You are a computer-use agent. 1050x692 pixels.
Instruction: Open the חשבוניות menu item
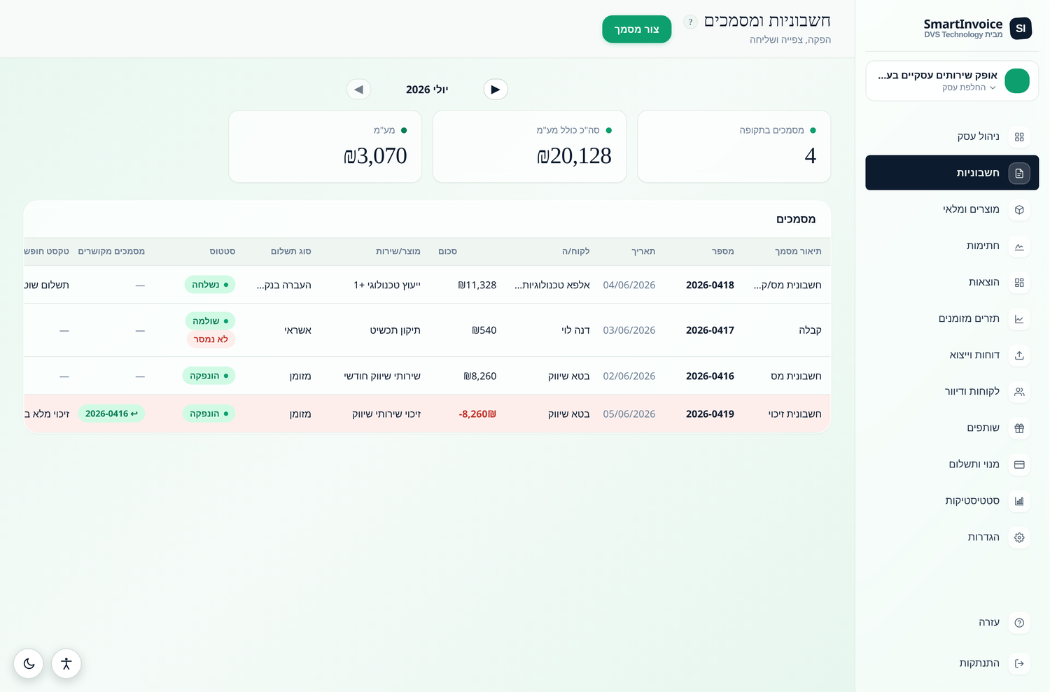click(952, 173)
